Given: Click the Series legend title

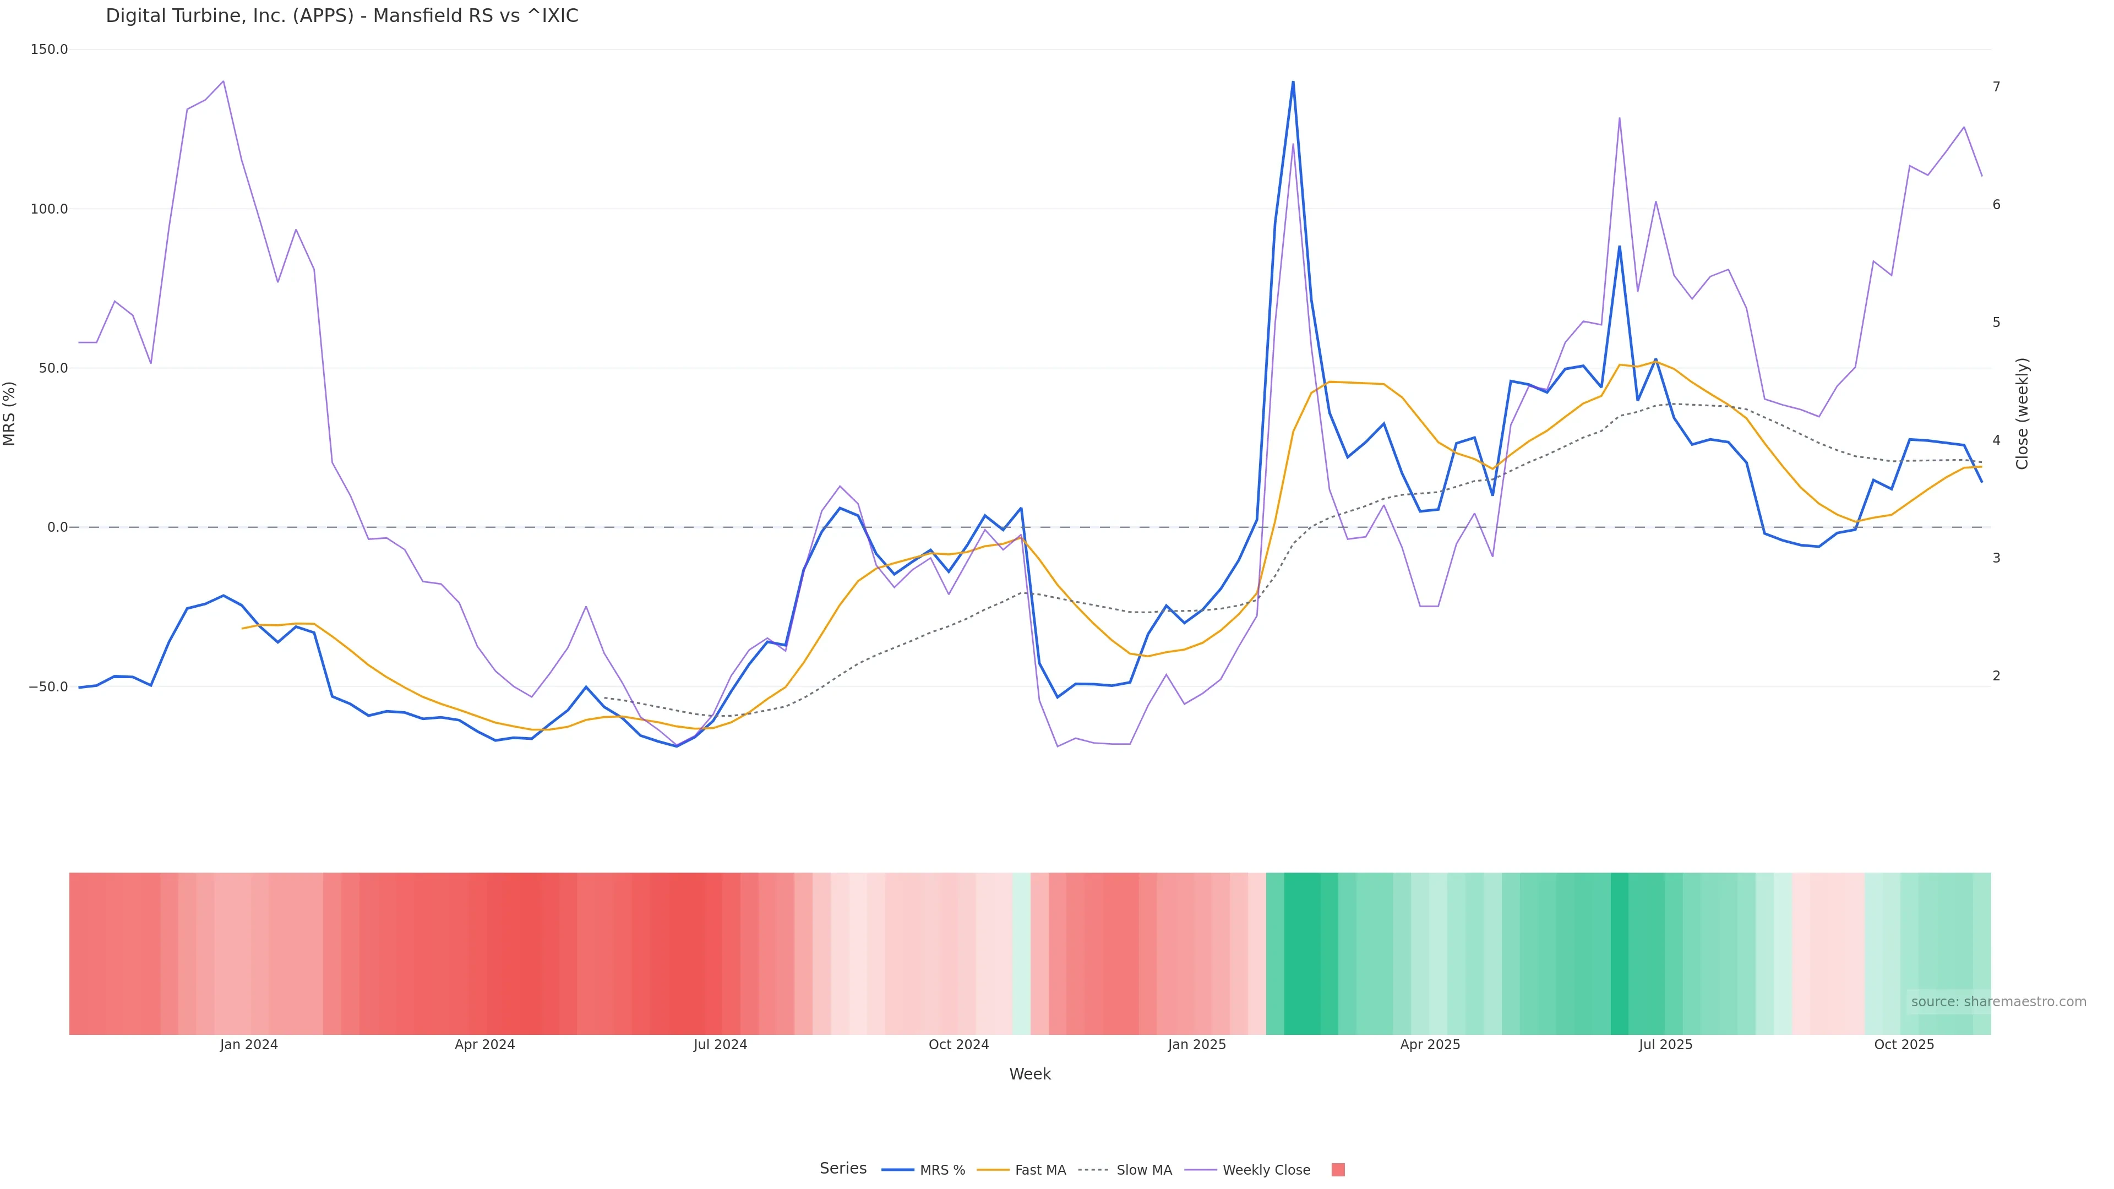Looking at the screenshot, I should (x=843, y=1169).
